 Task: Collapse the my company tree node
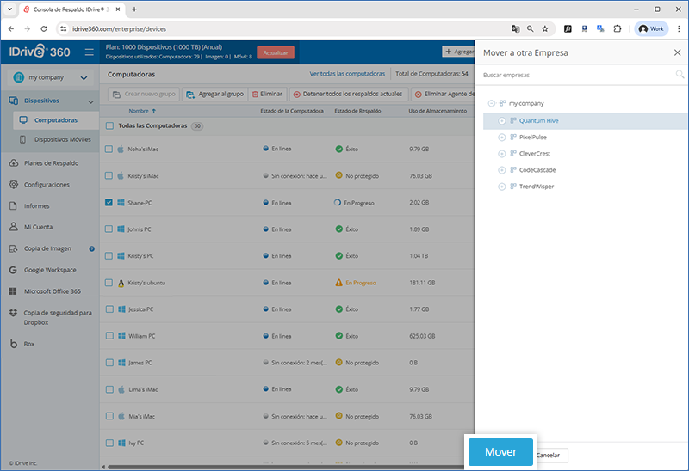click(491, 103)
